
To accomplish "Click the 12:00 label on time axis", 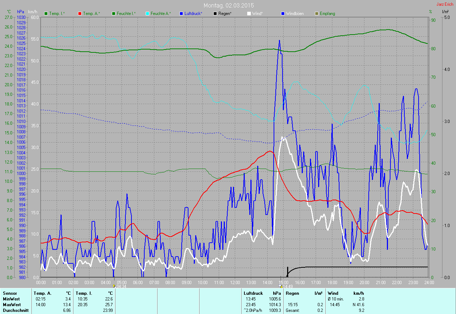I will 235,283.
